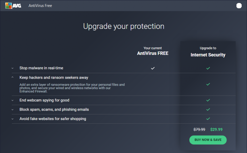Click the AntiVirus FREE malware checkmark
This screenshot has width=247, height=153.
[x=152, y=68]
